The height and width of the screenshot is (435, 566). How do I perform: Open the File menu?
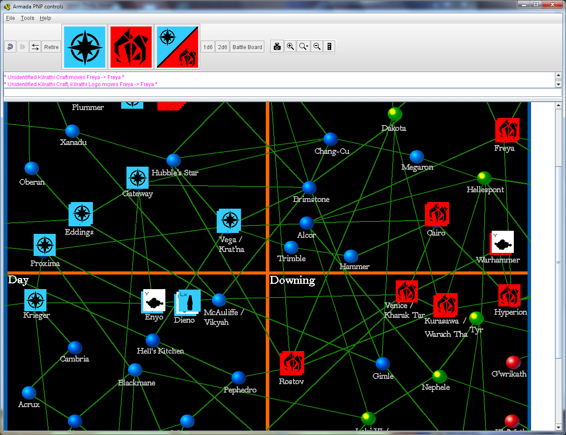tap(11, 18)
